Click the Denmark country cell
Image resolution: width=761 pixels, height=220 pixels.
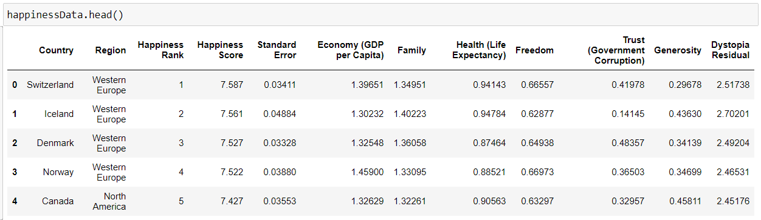click(x=55, y=143)
